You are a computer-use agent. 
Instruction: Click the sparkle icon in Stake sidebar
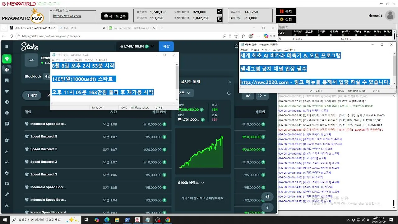(x=7, y=151)
